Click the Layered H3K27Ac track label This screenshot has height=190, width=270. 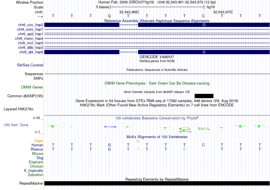pyautogui.click(x=18, y=109)
